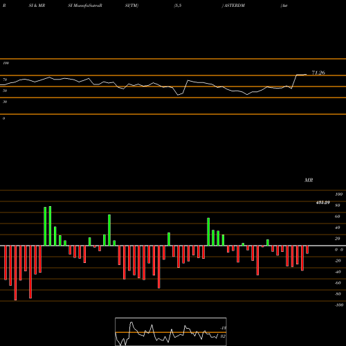Click the -18 value in mini chart
346x346 pixels.
[223, 328]
